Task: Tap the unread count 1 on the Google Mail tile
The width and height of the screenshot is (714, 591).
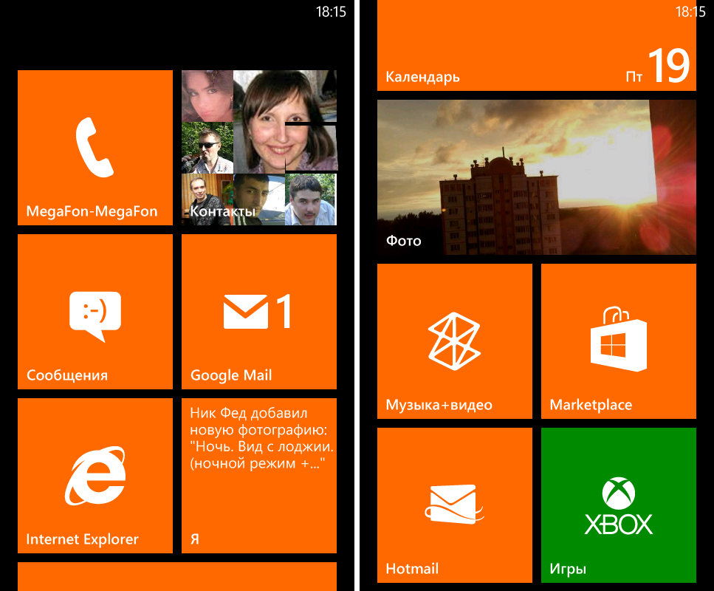Action: pos(284,311)
